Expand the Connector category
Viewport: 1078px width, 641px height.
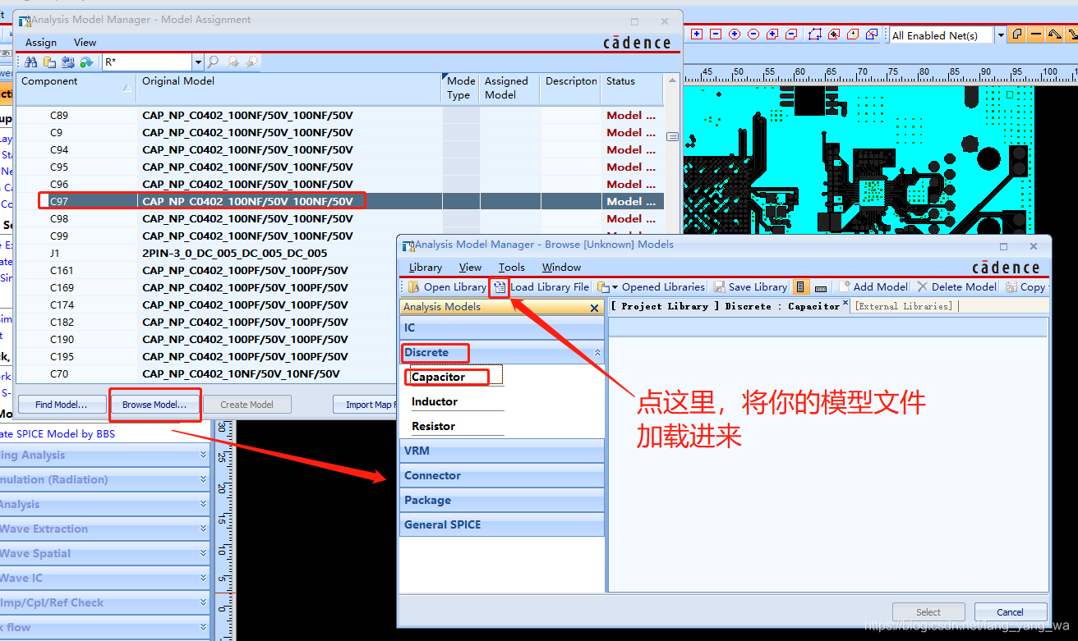point(502,475)
